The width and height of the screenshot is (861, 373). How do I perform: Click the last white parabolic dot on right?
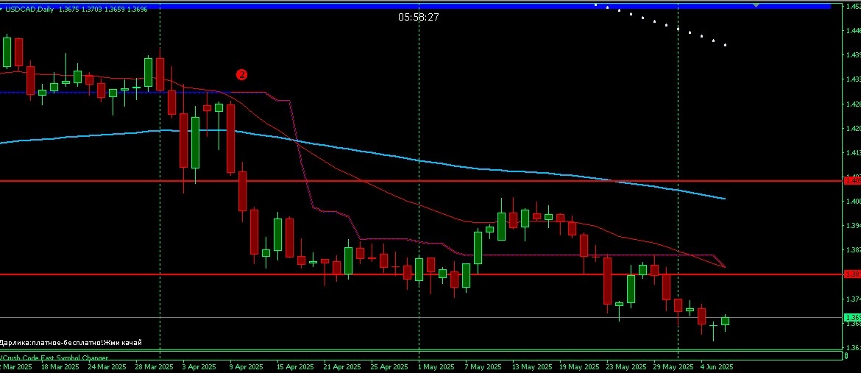726,45
